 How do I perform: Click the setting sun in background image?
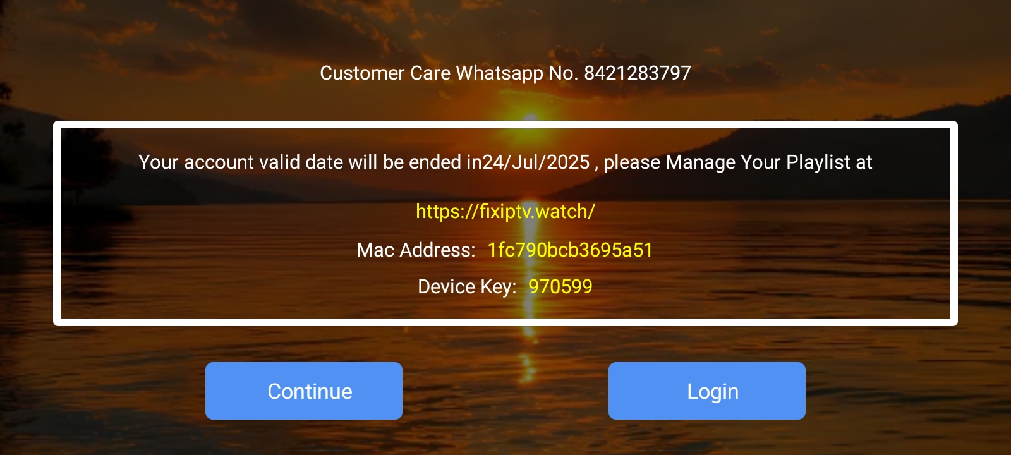coord(531,116)
